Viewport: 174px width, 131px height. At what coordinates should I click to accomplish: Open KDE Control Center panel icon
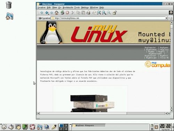click(25, 127)
